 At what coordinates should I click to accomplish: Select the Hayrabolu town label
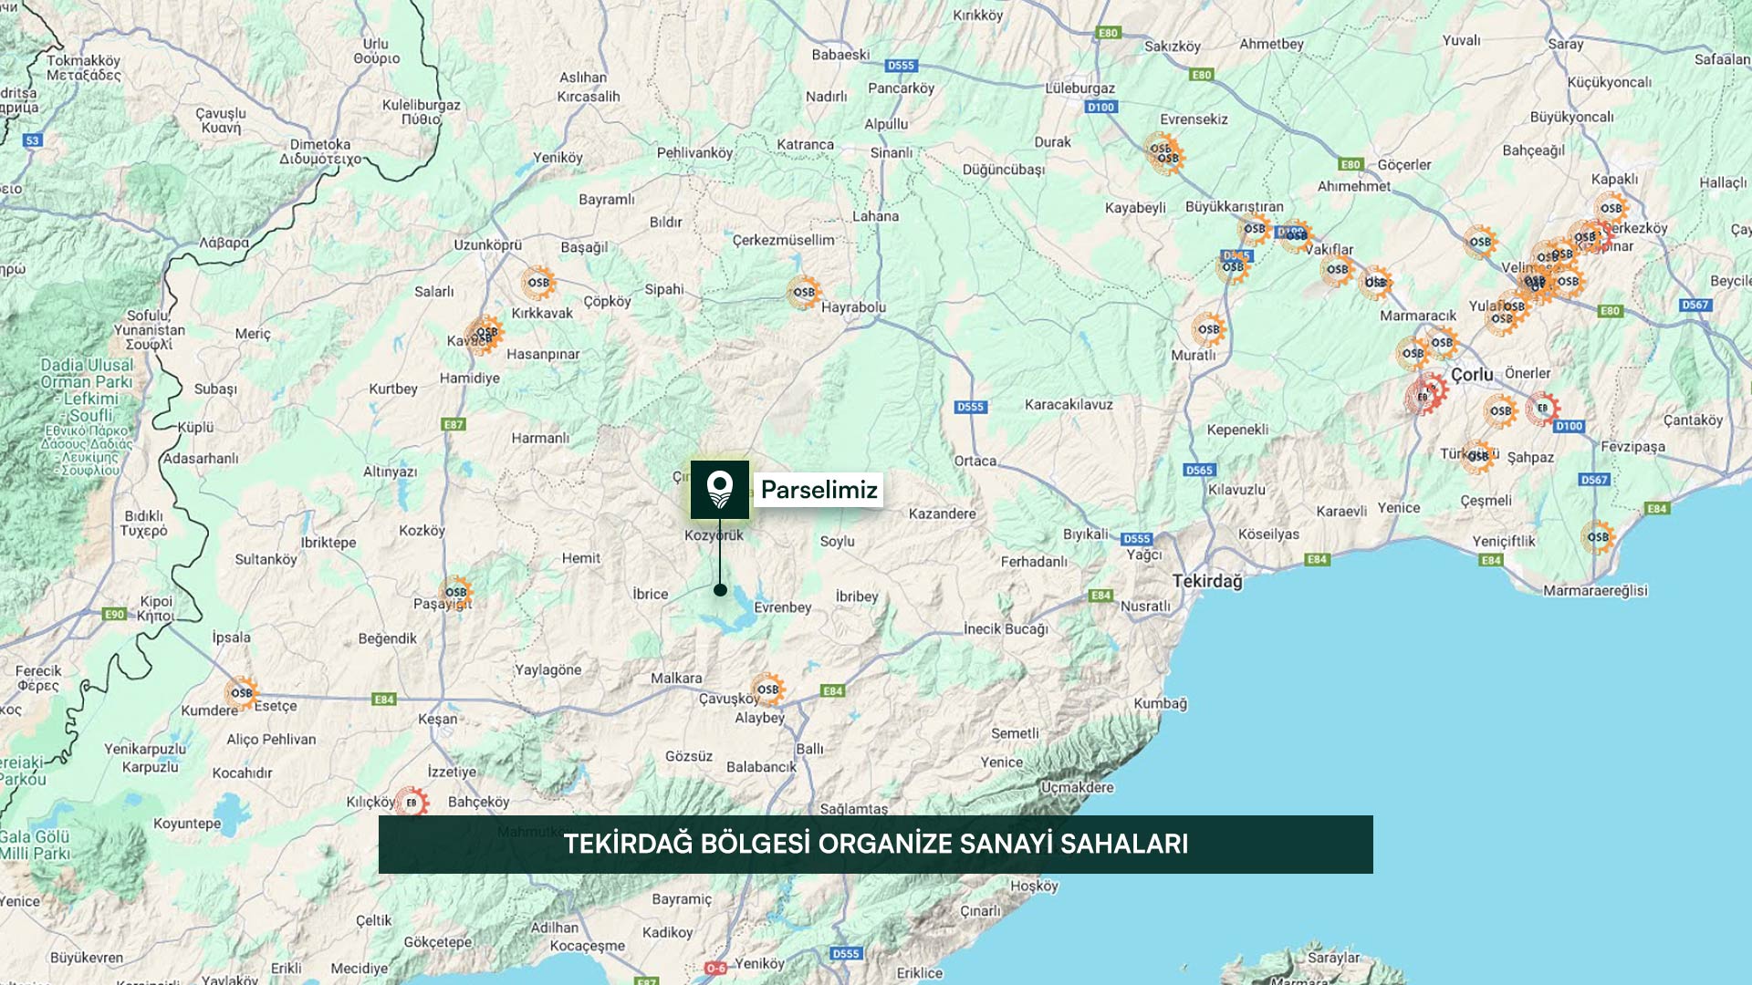(853, 307)
